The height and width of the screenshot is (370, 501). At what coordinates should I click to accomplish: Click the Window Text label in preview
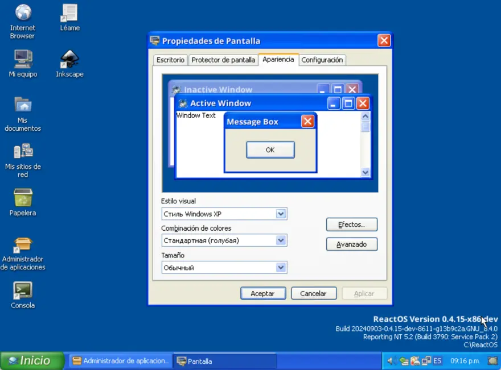[x=196, y=115]
